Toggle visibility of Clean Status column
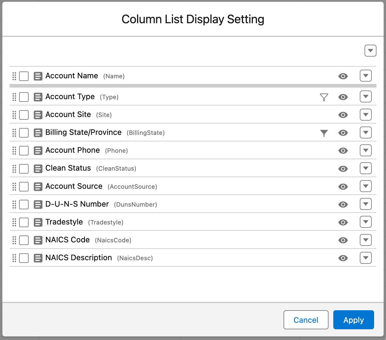The height and width of the screenshot is (340, 386). coord(343,169)
